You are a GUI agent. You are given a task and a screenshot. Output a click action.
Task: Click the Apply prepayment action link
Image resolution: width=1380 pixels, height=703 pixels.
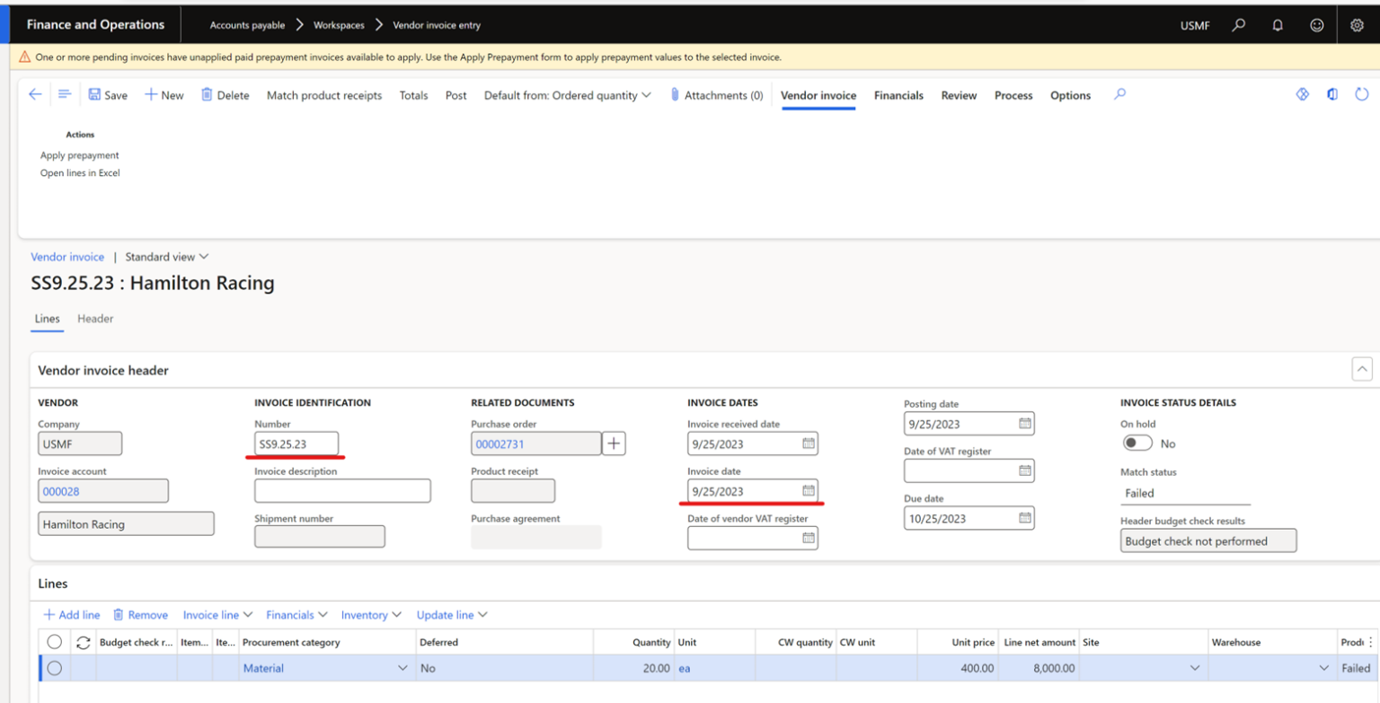(79, 154)
